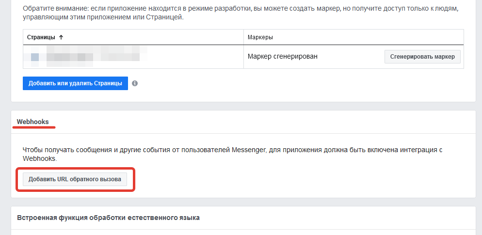Select the Webhooks section heading

pyautogui.click(x=33, y=122)
